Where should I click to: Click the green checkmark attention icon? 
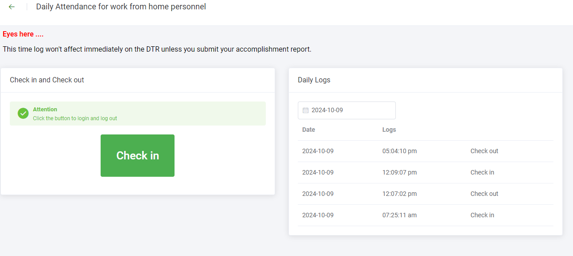[x=23, y=114]
